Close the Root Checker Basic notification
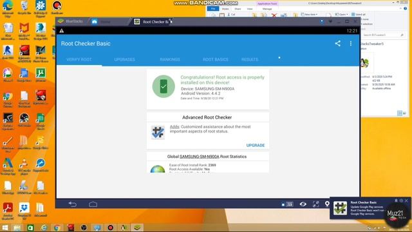Image resolution: width=412 pixels, height=232 pixels. [406, 200]
